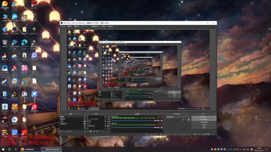Image resolution: width=271 pixels, height=152 pixels.
Task: Open the 文件(F) File menu
Action: coord(63,26)
